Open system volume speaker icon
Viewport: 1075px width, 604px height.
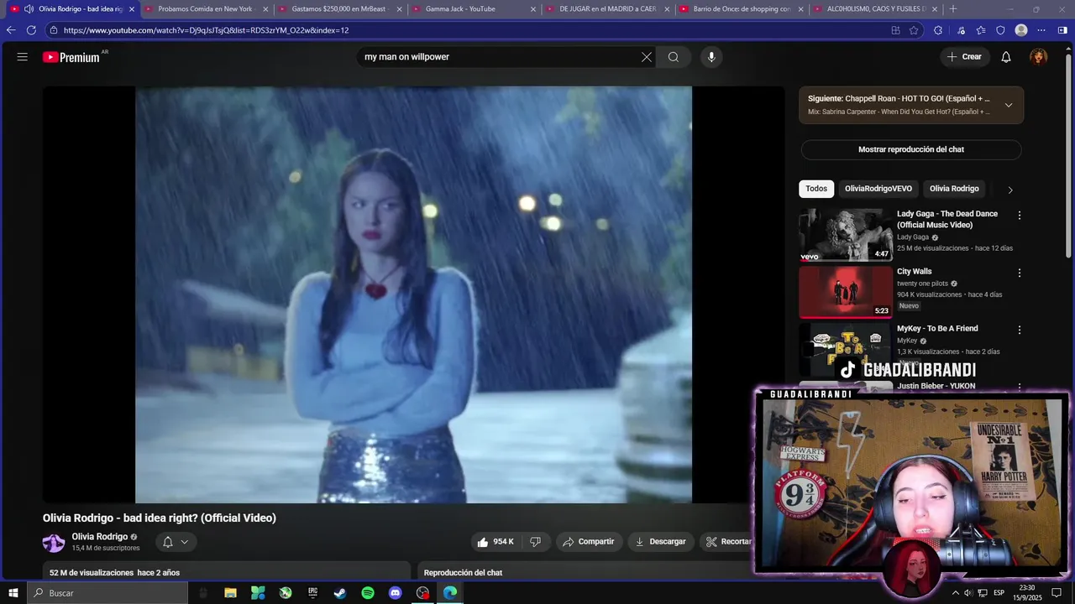[967, 593]
